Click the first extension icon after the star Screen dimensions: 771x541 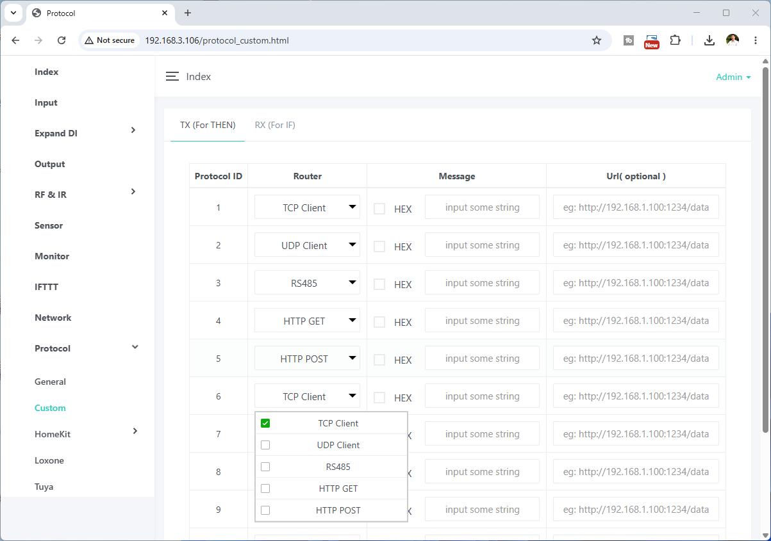click(629, 40)
